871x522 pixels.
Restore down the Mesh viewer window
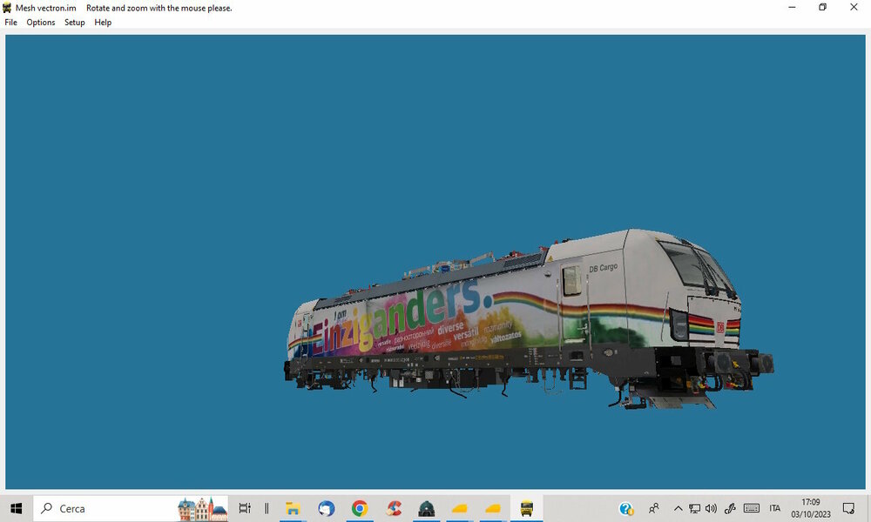click(823, 7)
